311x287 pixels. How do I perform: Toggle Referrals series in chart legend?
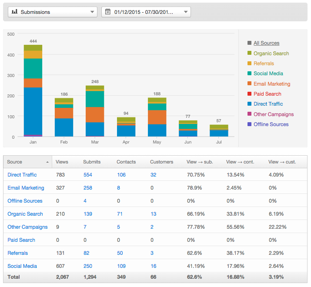(x=264, y=63)
